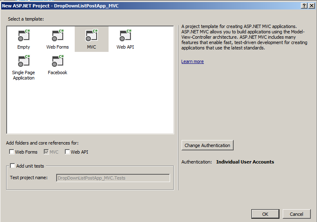Open the Learn more link
The height and width of the screenshot is (222, 317).
[x=192, y=61]
